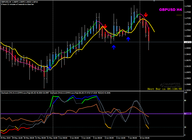Click the 1.26860 price scale label
The height and width of the screenshot is (140, 192).
[188, 36]
